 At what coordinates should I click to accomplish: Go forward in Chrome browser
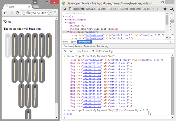point(11,13)
